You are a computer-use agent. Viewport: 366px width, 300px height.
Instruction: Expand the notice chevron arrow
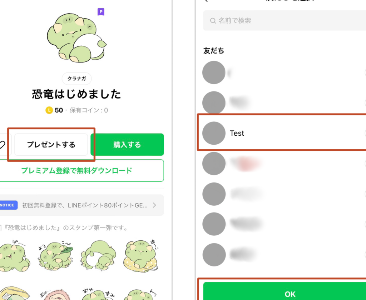[x=154, y=205]
